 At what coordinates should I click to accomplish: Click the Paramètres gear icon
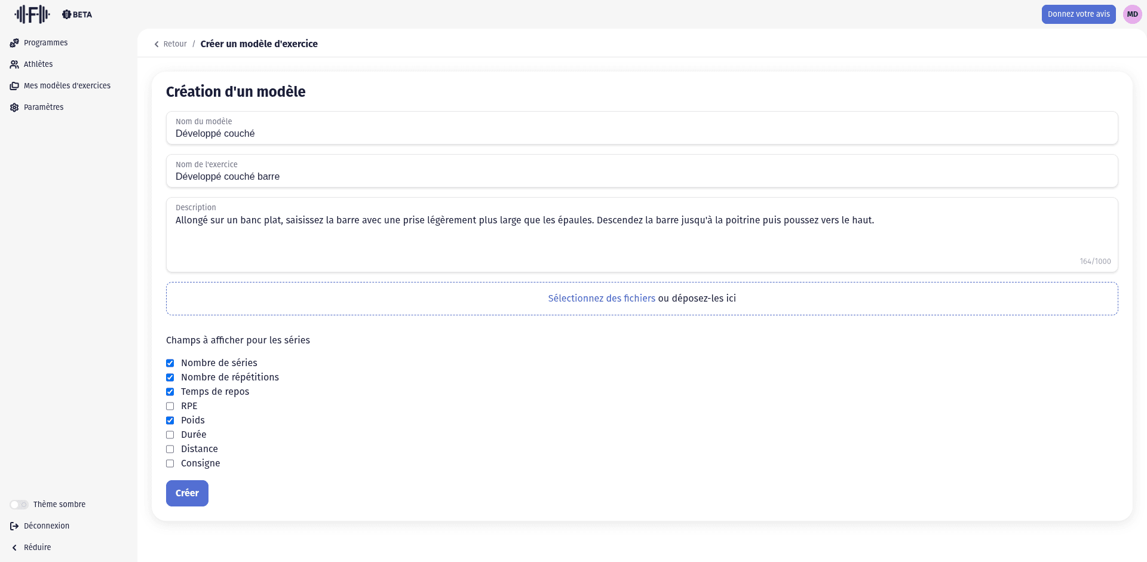pos(14,108)
